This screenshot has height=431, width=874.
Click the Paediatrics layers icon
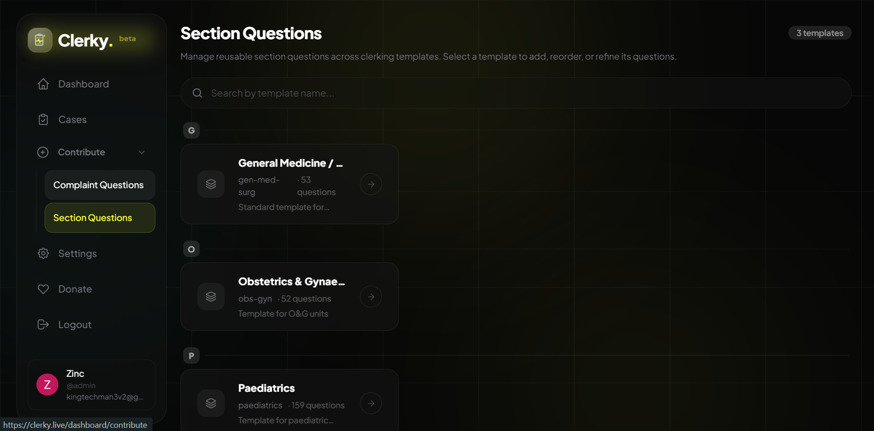211,403
